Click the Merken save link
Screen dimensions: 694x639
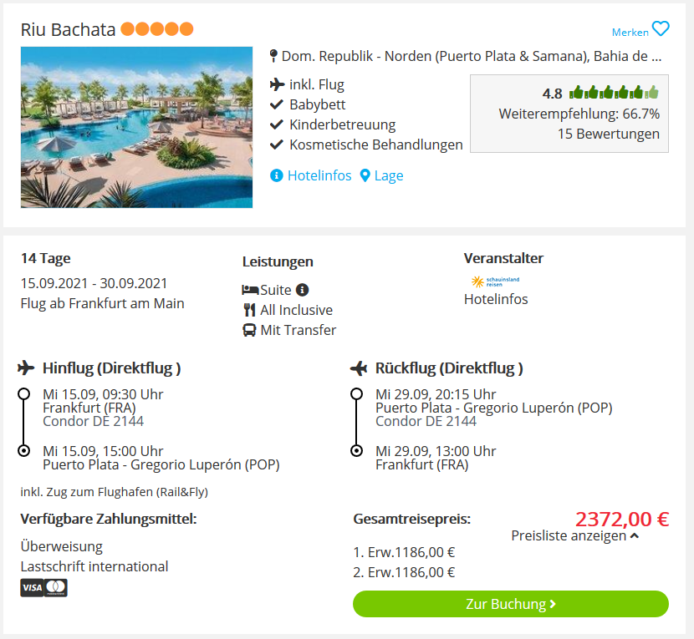[630, 32]
